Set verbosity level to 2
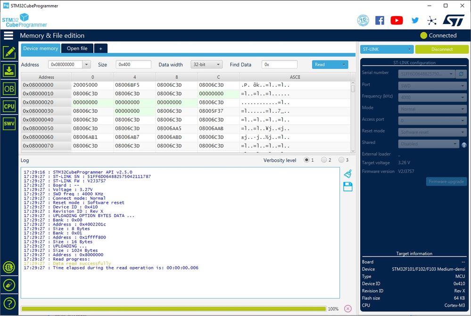The image size is (471, 316). [x=324, y=160]
